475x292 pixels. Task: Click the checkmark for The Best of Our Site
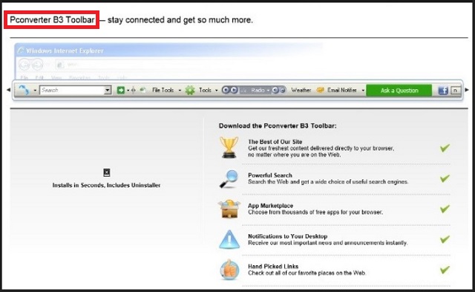445,148
